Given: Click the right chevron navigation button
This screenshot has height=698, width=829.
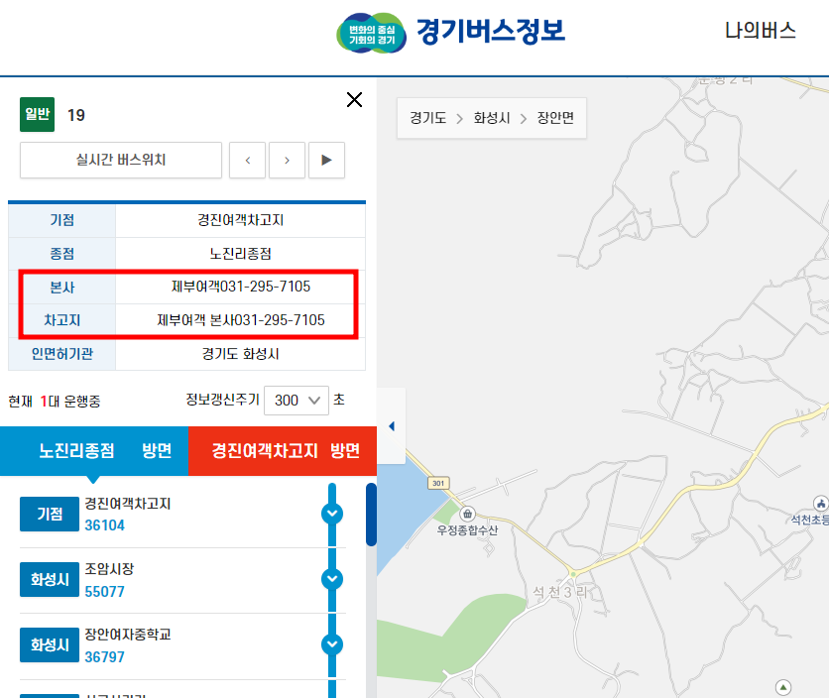Looking at the screenshot, I should [x=287, y=160].
